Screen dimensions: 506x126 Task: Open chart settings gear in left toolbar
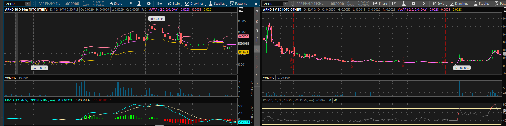pos(148,4)
